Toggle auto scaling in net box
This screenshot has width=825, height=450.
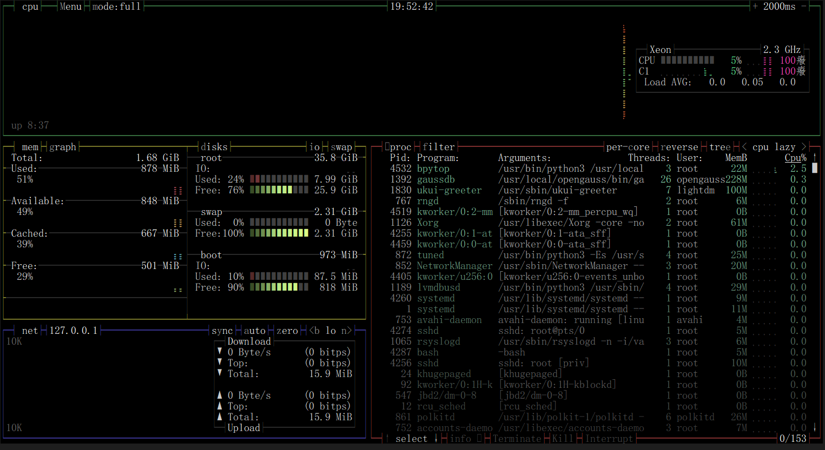[x=255, y=331]
